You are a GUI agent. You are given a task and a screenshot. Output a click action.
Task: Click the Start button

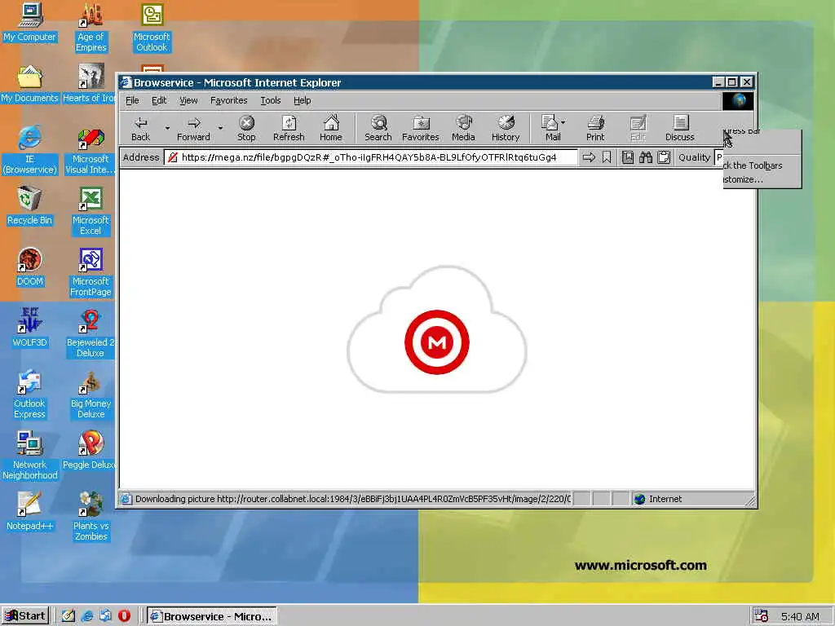point(25,616)
